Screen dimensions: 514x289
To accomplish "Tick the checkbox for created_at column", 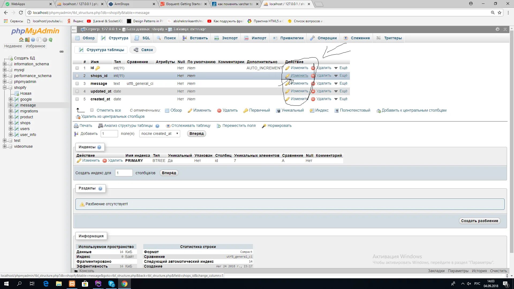I will (x=77, y=99).
